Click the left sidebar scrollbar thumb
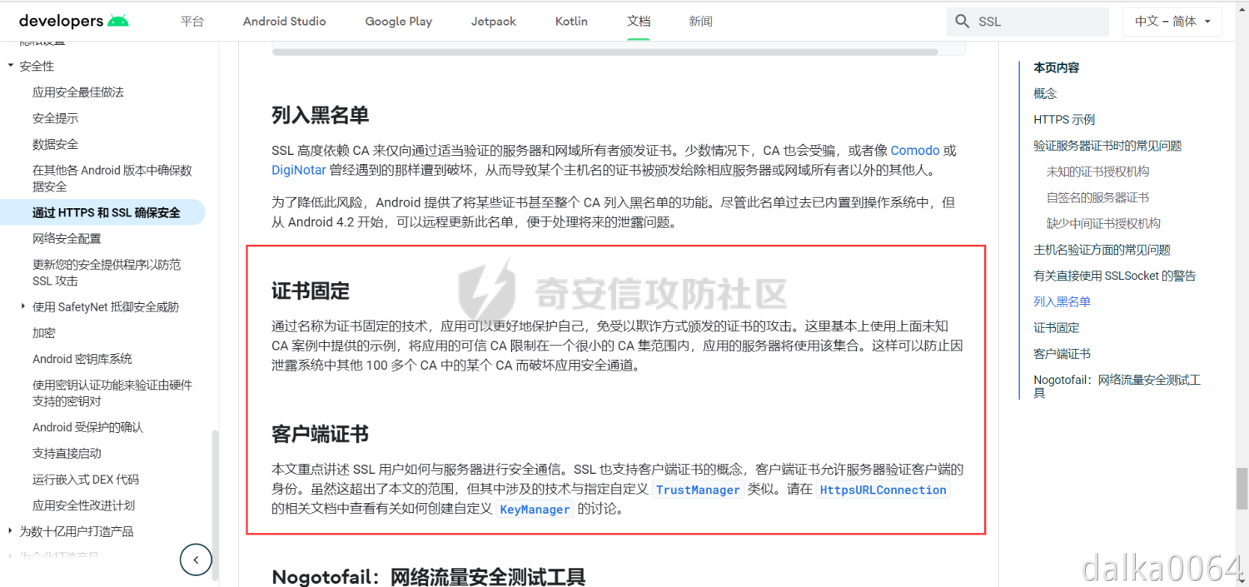1249x587 pixels. coord(216,505)
